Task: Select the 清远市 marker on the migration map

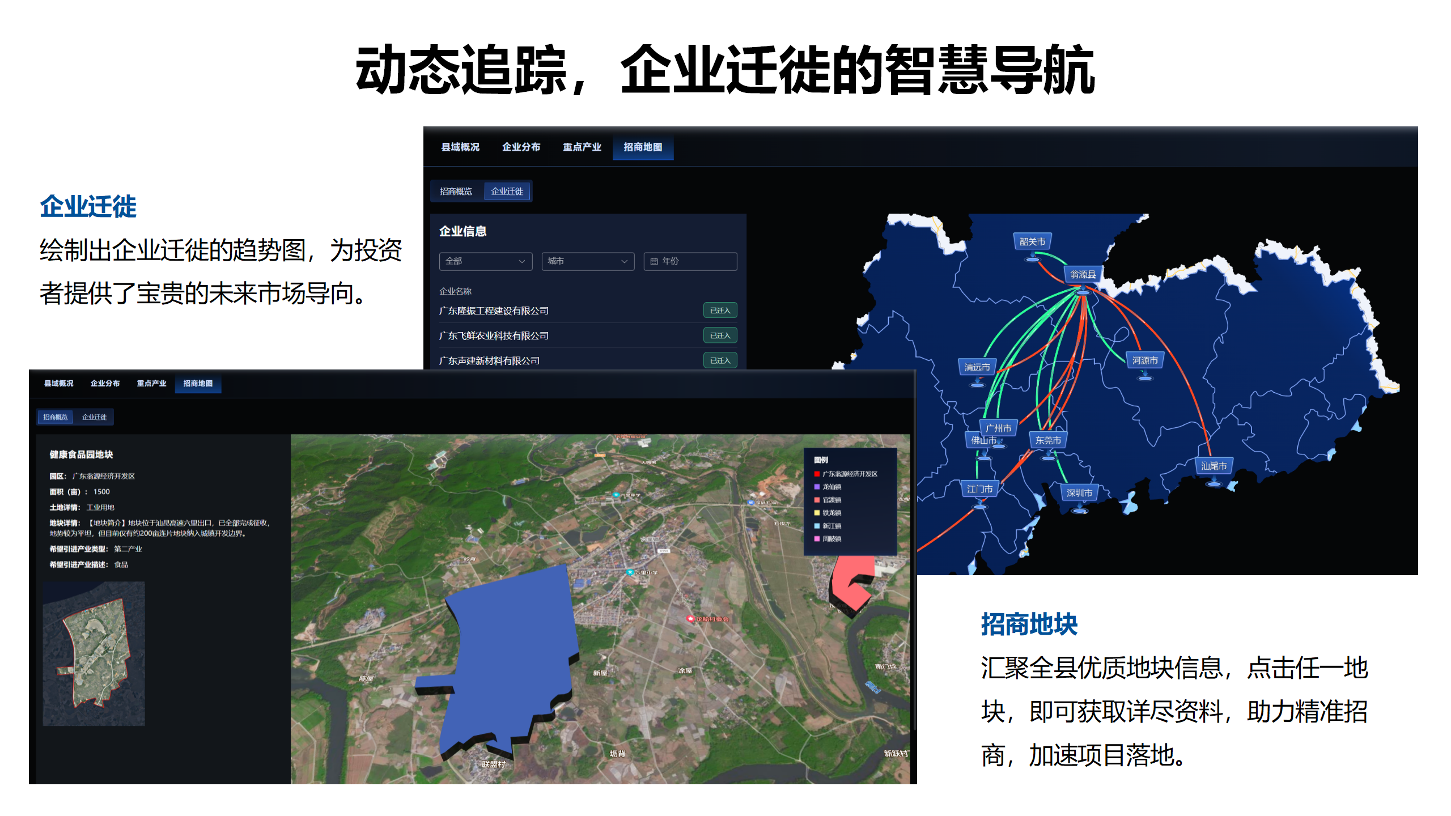Action: click(x=977, y=367)
